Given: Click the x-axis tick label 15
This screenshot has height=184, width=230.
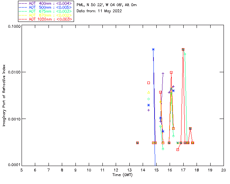Looking at the screenshot, I should [x=156, y=170].
